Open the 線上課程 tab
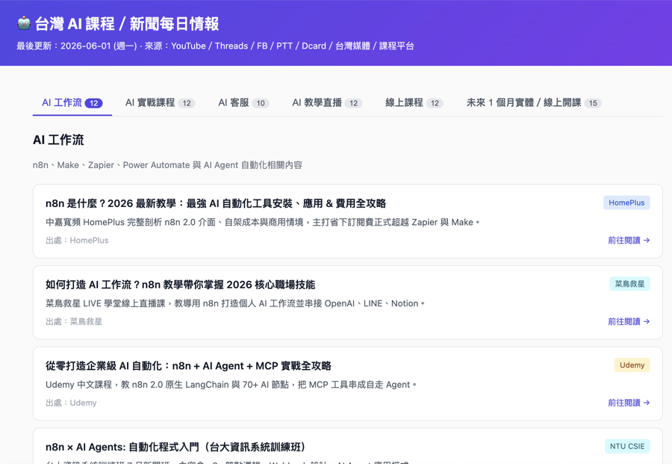The height and width of the screenshot is (464, 672). click(414, 103)
